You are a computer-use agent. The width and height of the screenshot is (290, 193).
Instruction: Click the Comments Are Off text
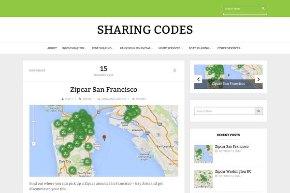pos(114,99)
